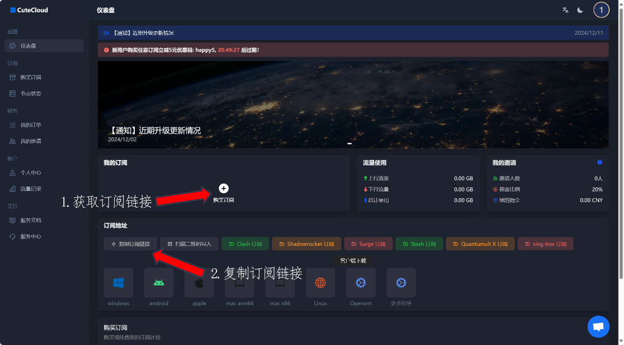Click the info icon on 我的邀请 panel
Image resolution: width=624 pixels, height=345 pixels.
599,162
